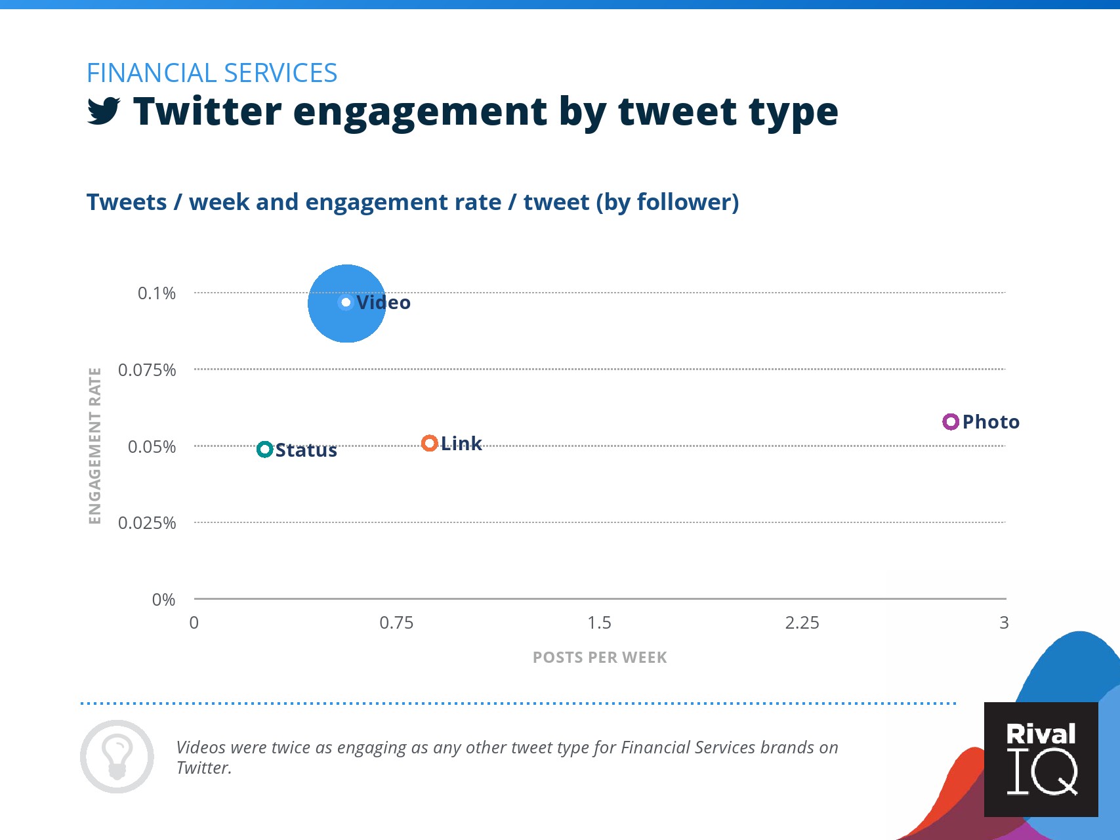
Task: Click the ENGAGEMENT RATE axis title
Action: [x=95, y=446]
